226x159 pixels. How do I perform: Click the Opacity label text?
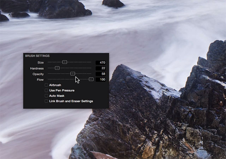[x=38, y=74]
